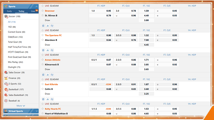The height and width of the screenshot is (120, 214).
Task: Toggle favorite star for Aberdeen B
Action: click(43, 40)
